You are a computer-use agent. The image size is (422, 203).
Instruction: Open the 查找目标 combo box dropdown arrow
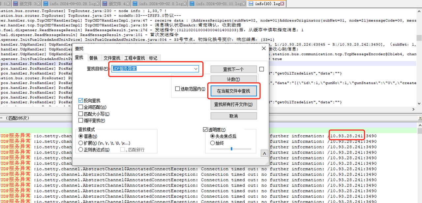[196, 69]
